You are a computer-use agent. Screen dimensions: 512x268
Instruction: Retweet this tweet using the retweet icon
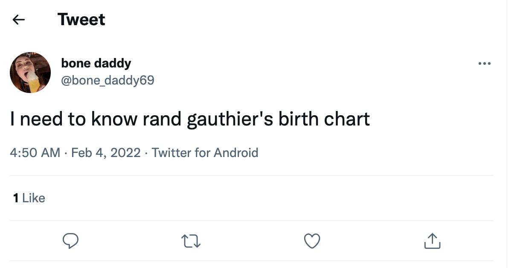191,241
